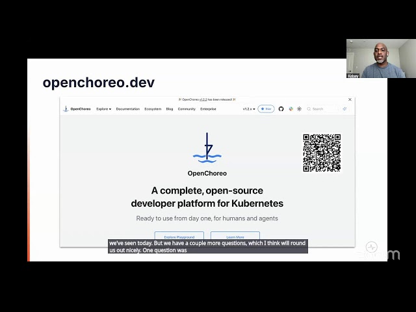Click the AI sparkle icon beside search

(344, 109)
